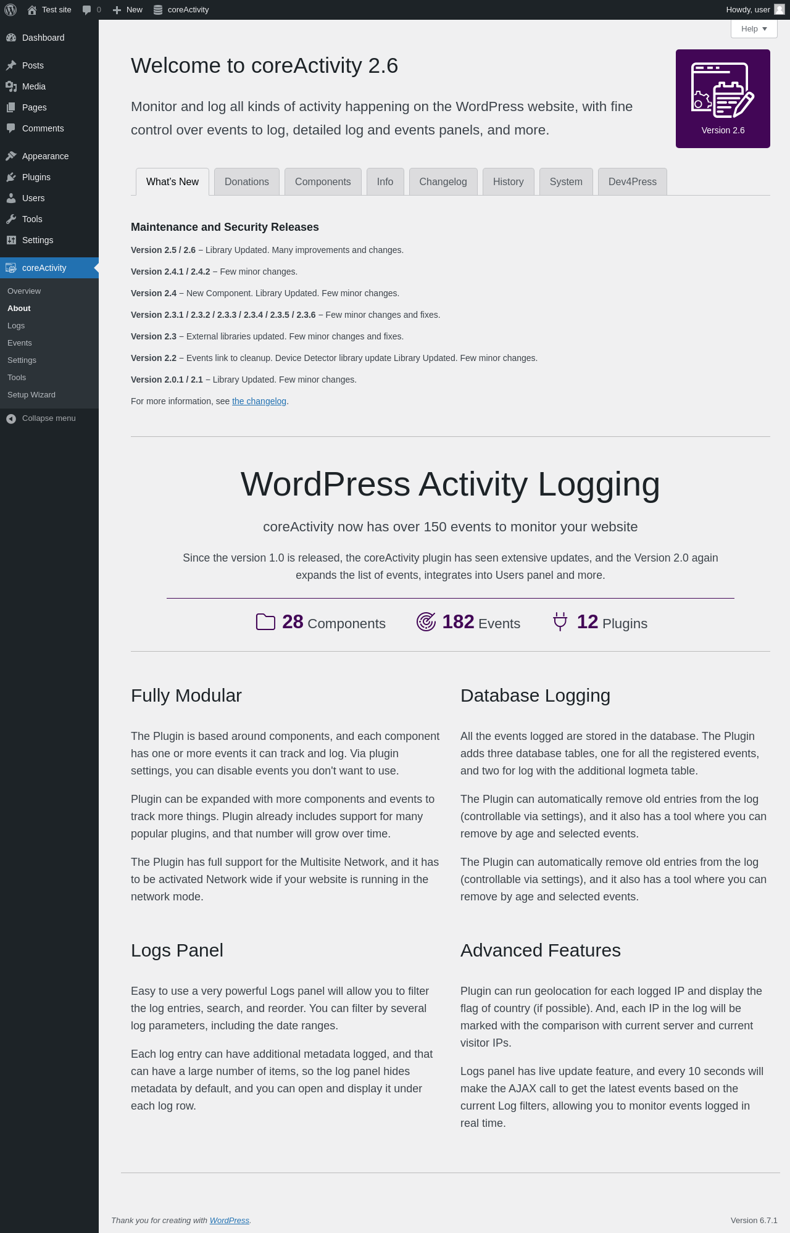Click the Posts pushpin icon

point(11,65)
